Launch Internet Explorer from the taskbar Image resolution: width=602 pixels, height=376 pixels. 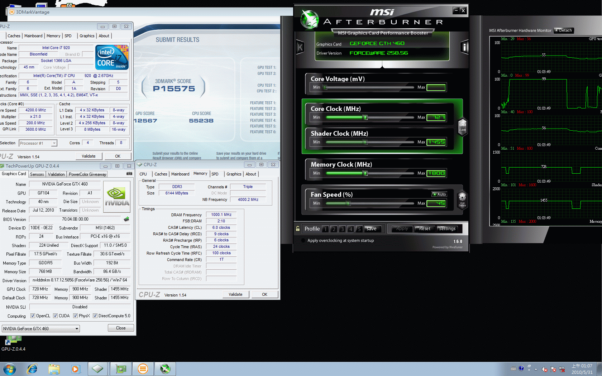[32, 369]
